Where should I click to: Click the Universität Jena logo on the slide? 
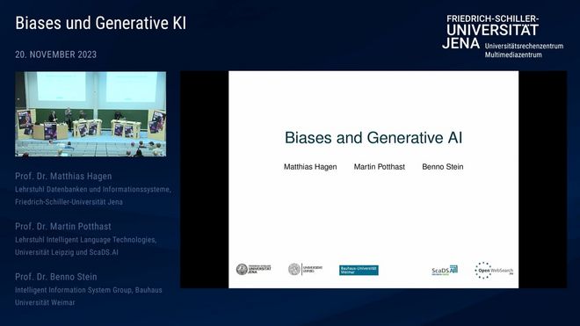(x=254, y=269)
